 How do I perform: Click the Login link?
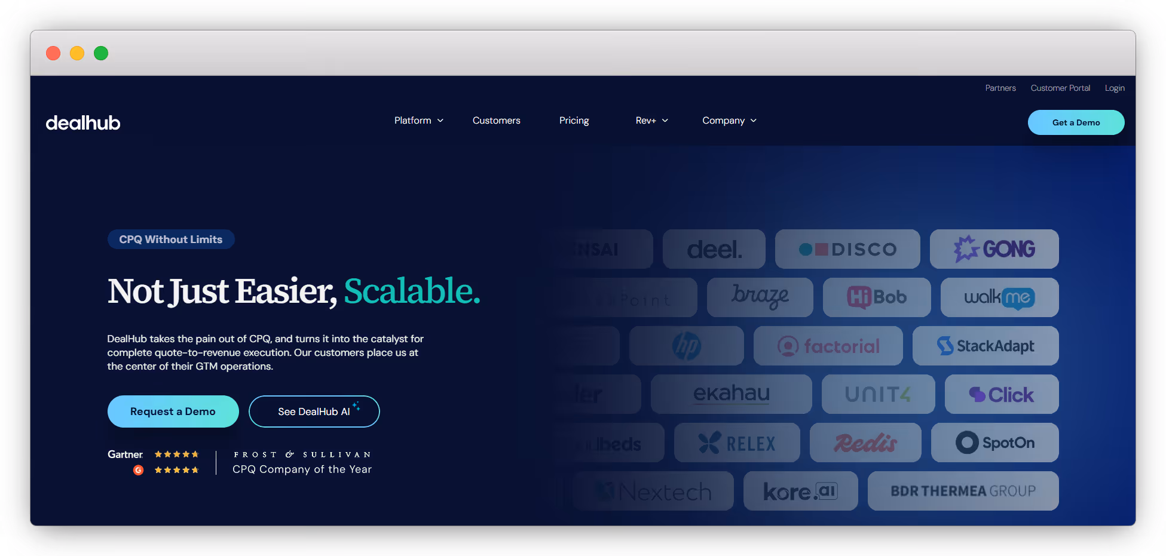point(1115,88)
